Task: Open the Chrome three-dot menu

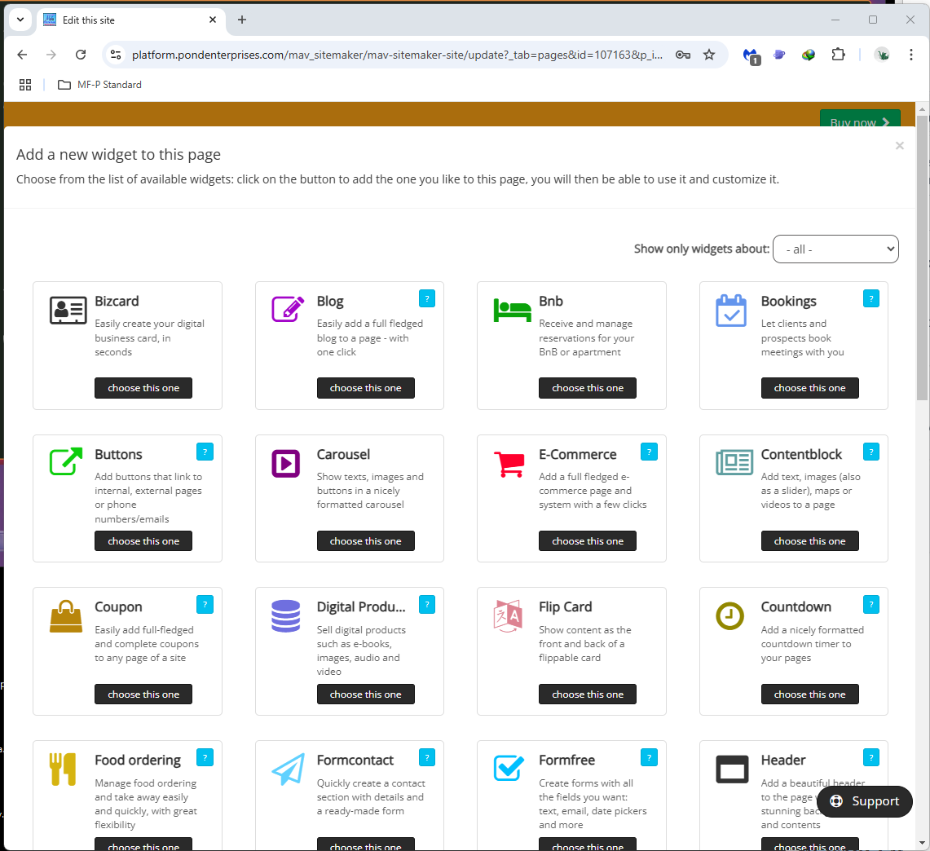Action: click(x=911, y=55)
